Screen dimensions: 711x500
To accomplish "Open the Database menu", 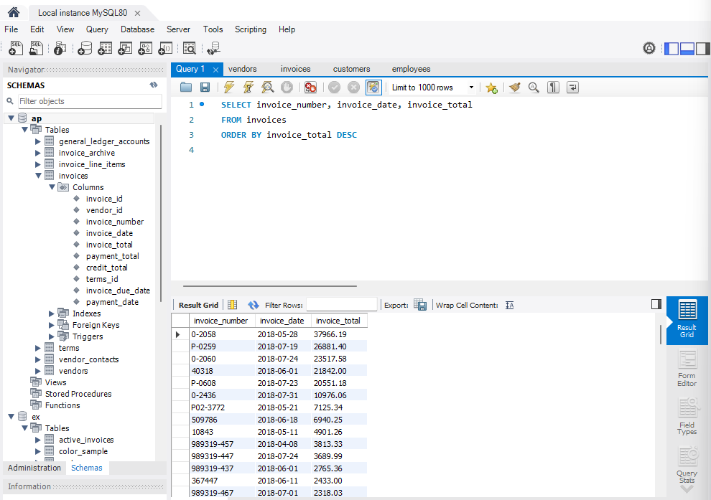I will 137,29.
